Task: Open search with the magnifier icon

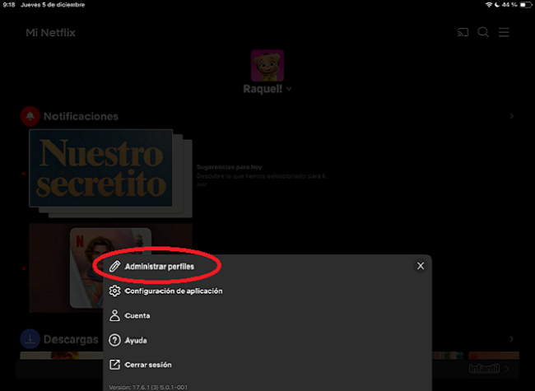Action: [x=483, y=33]
